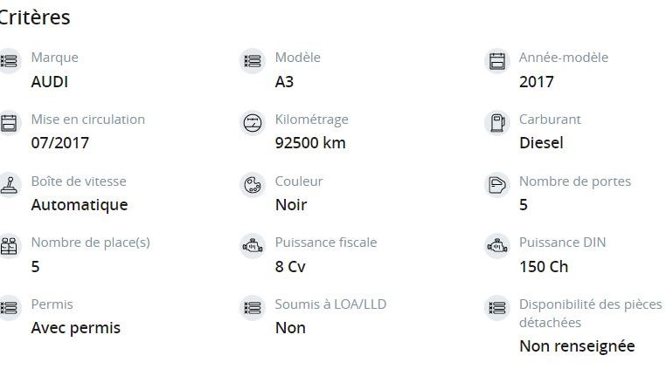The image size is (666, 376).
Task: Click the Critères section heading
Action: [35, 17]
